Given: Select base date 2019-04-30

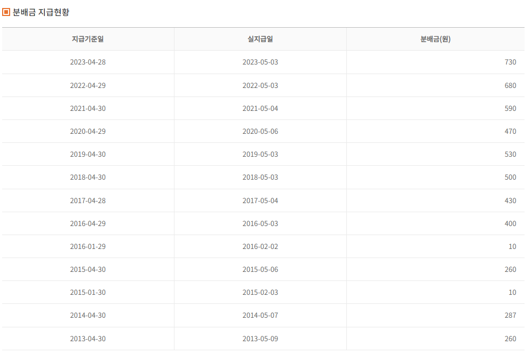Looking at the screenshot, I should [x=88, y=154].
